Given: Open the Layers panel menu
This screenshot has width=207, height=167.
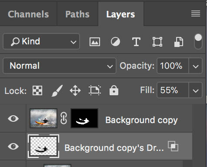Looking at the screenshot, I should point(196,13).
